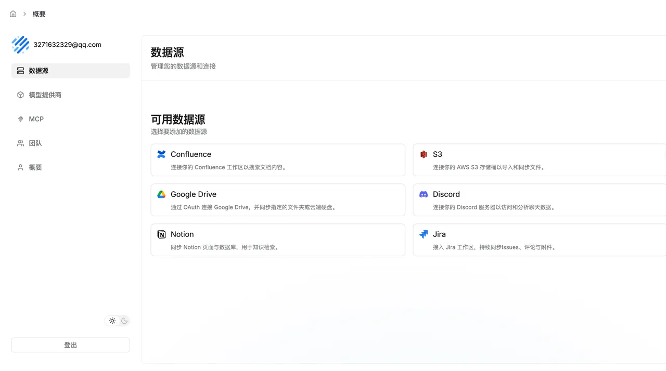Add the S3 data source card
Screen dimensions: 666x371
coord(540,160)
